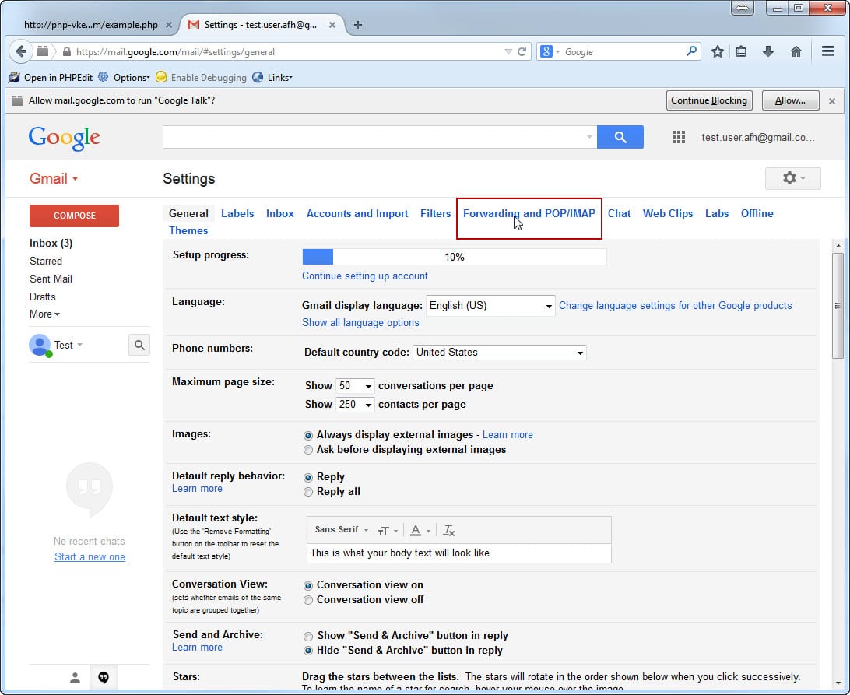Click the Hangouts conversations icon
The width and height of the screenshot is (850, 695).
(x=104, y=678)
